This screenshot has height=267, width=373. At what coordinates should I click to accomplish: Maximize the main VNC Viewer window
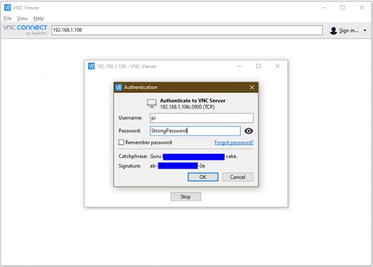tap(343, 7)
